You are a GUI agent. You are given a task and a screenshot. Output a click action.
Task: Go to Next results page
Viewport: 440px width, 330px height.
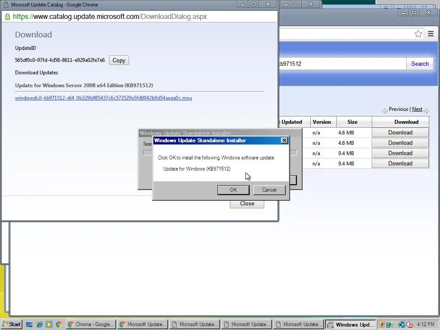(x=417, y=109)
